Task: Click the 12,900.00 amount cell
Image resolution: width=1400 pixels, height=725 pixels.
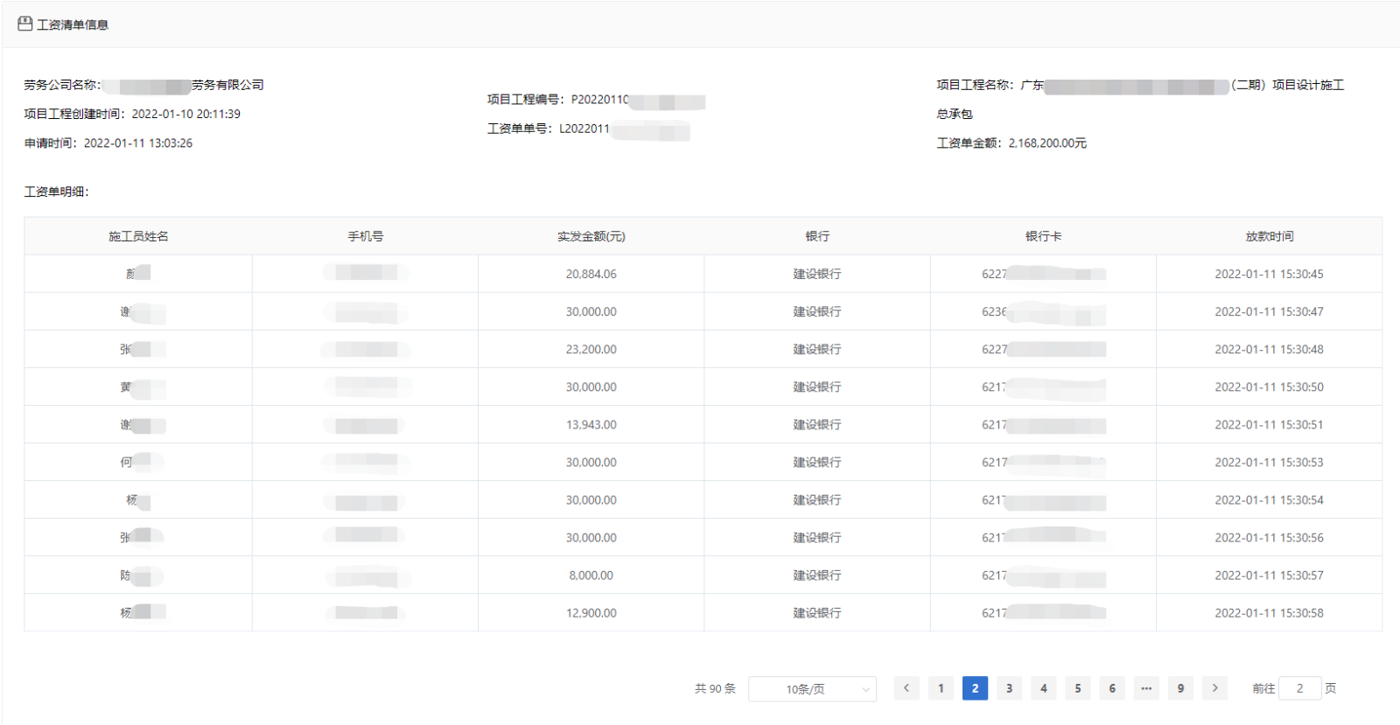Action: tap(591, 613)
